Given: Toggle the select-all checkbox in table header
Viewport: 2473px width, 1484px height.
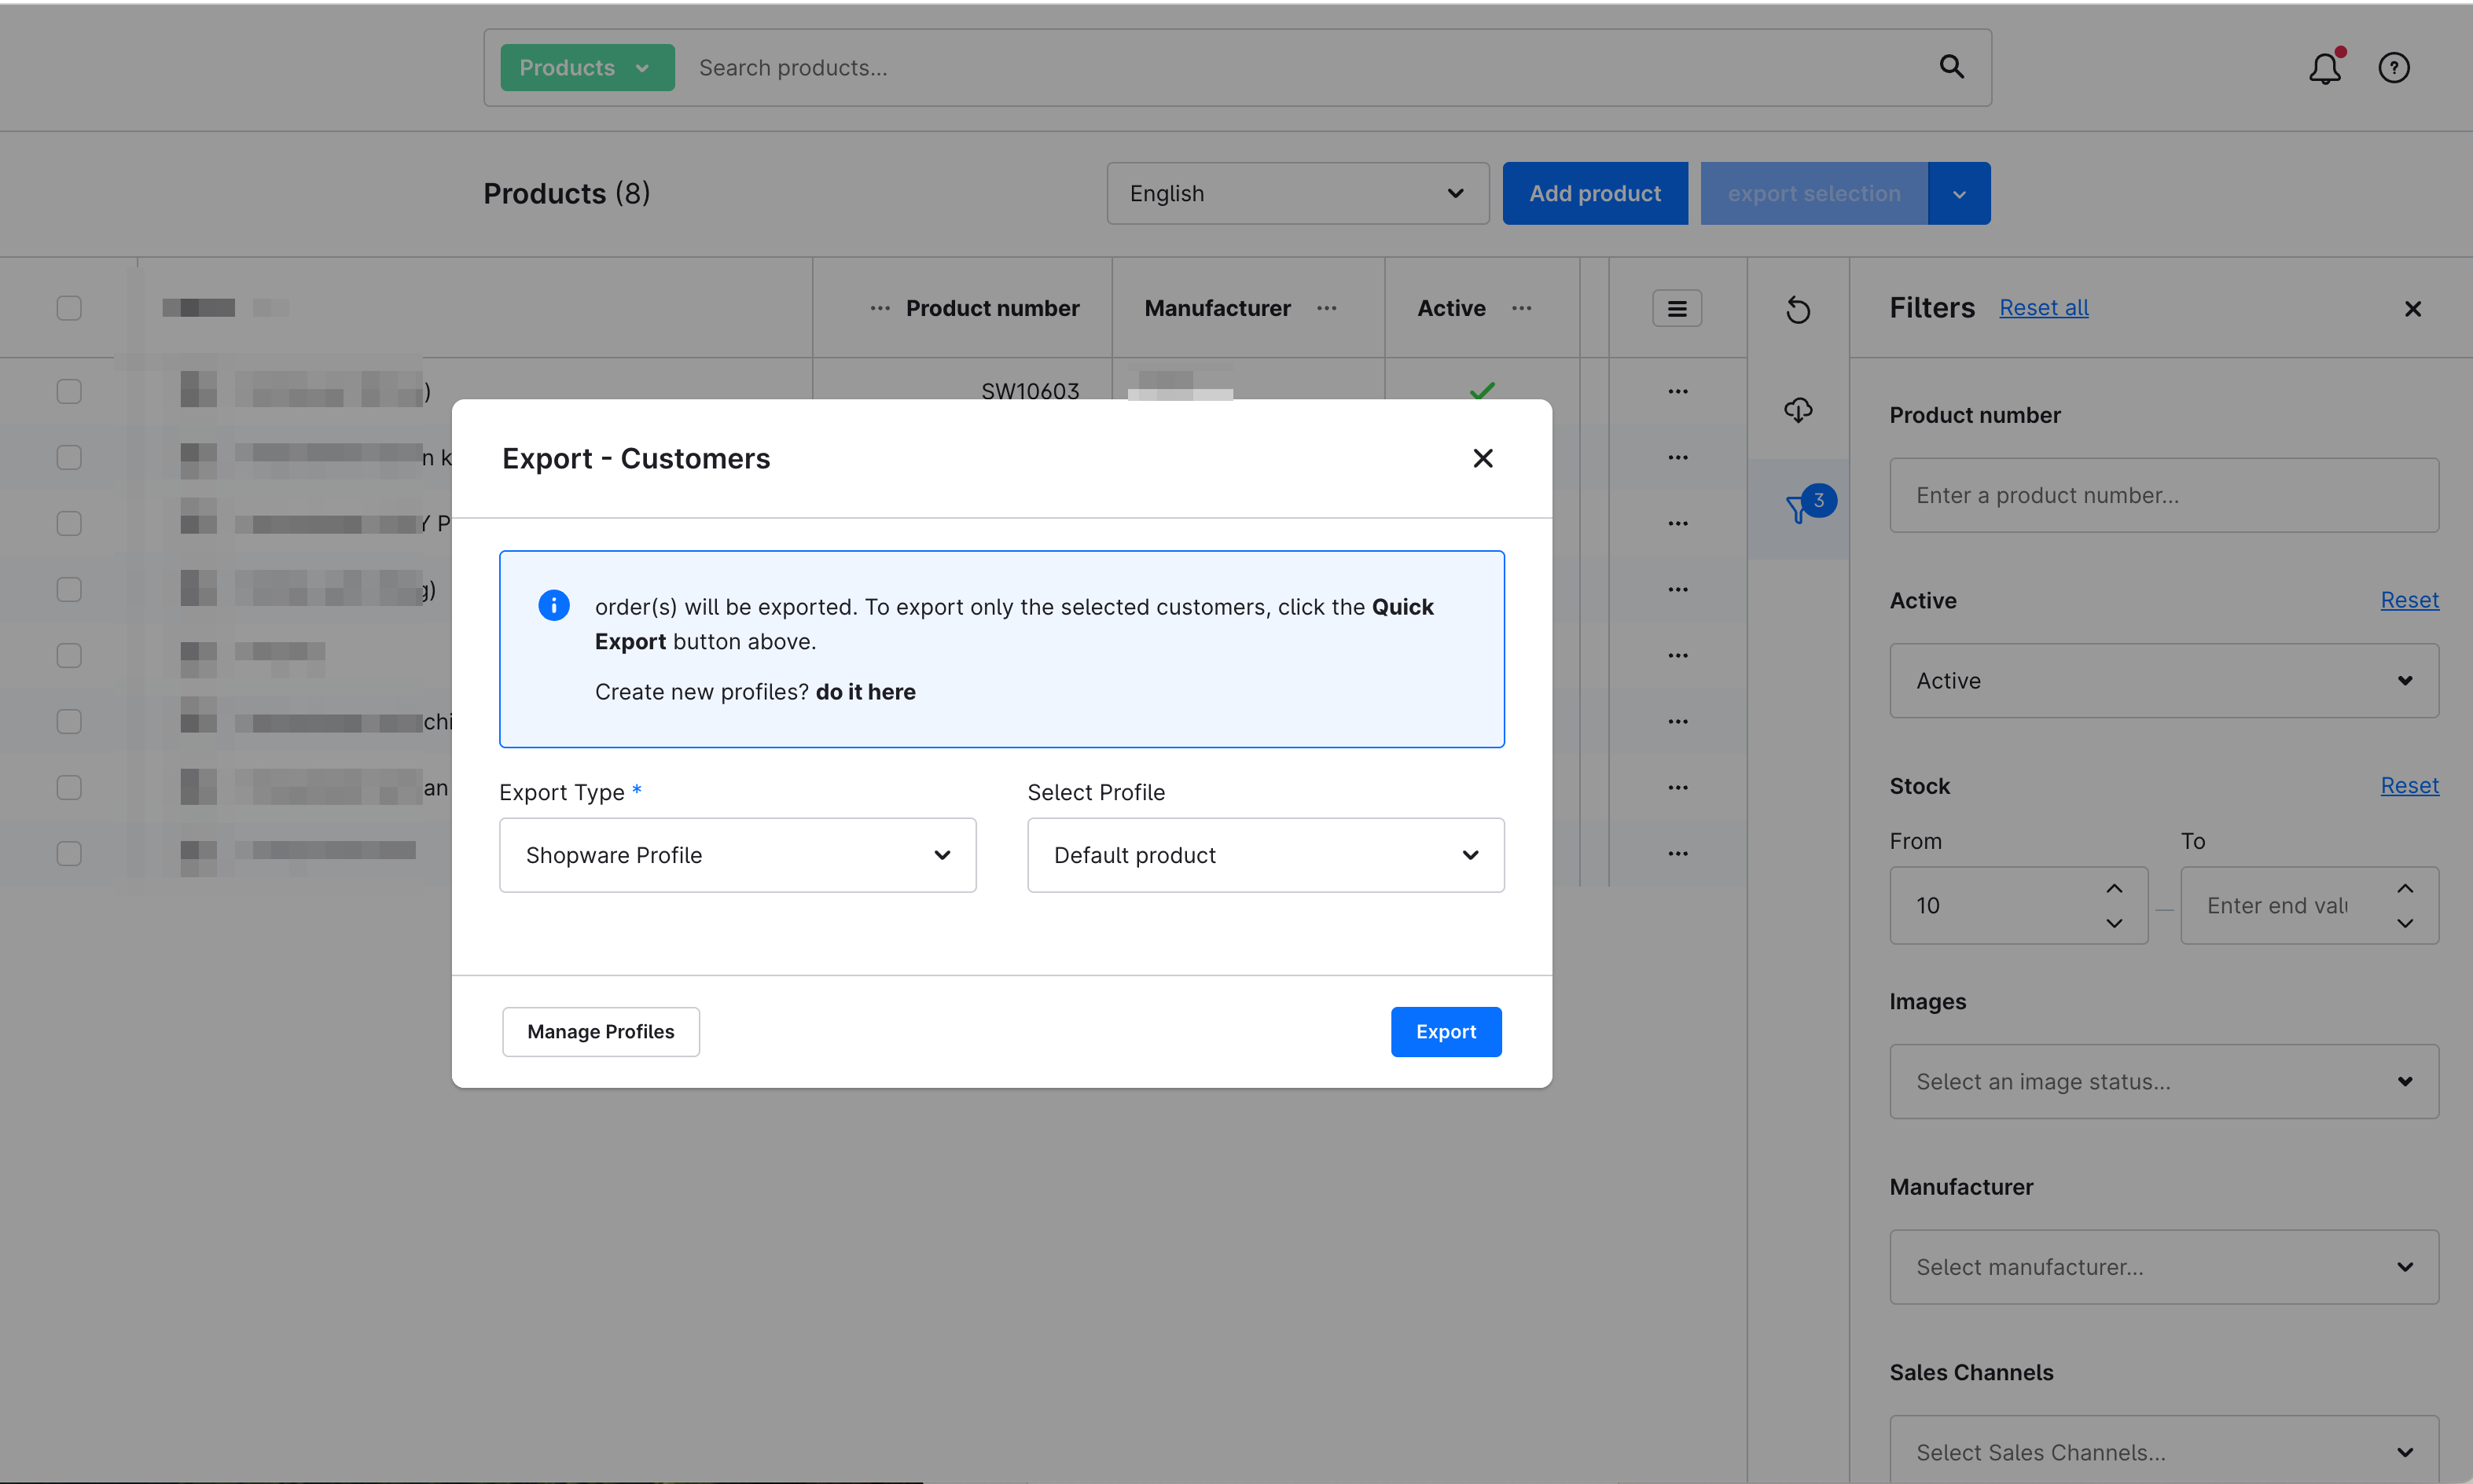Looking at the screenshot, I should 69,308.
